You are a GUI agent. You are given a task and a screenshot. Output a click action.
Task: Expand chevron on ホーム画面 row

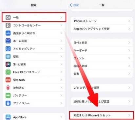point(61,41)
